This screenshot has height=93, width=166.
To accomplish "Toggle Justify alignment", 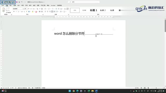I will [52, 11].
